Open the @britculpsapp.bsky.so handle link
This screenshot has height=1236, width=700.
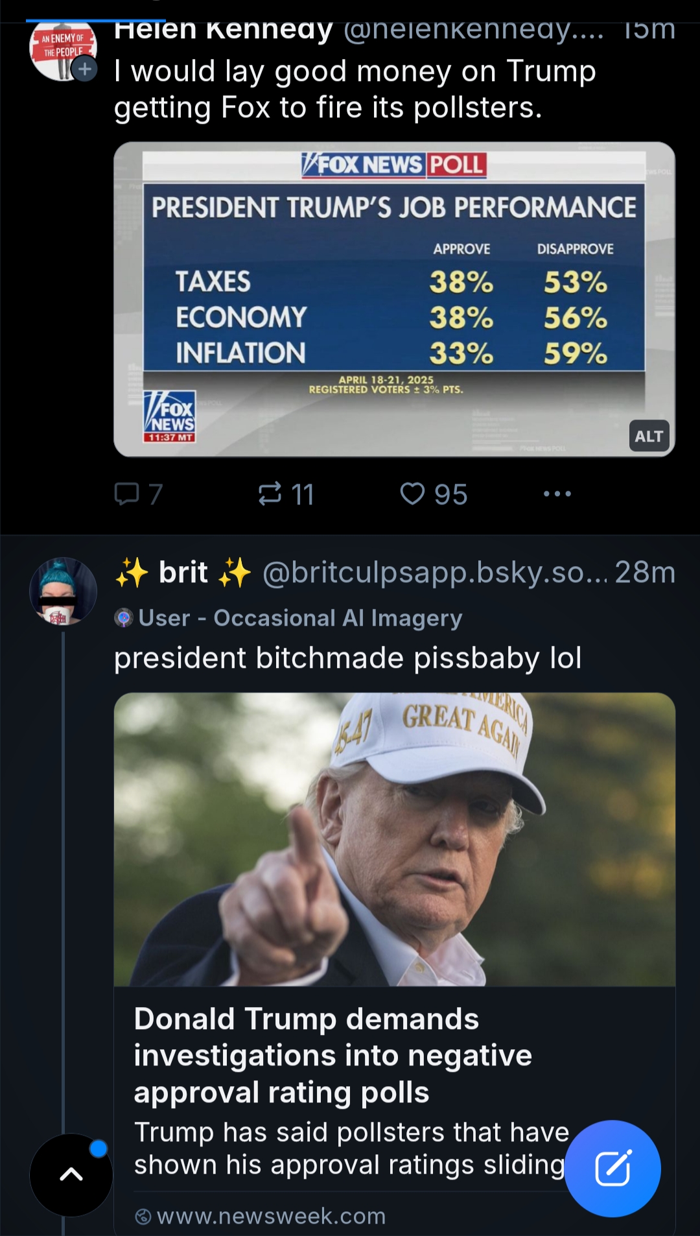[x=434, y=573]
